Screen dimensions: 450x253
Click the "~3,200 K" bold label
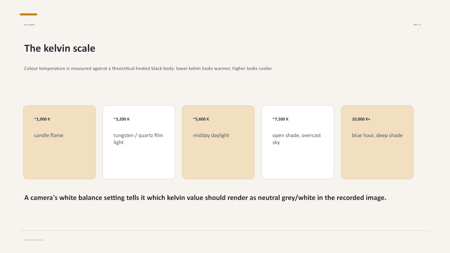click(122, 119)
